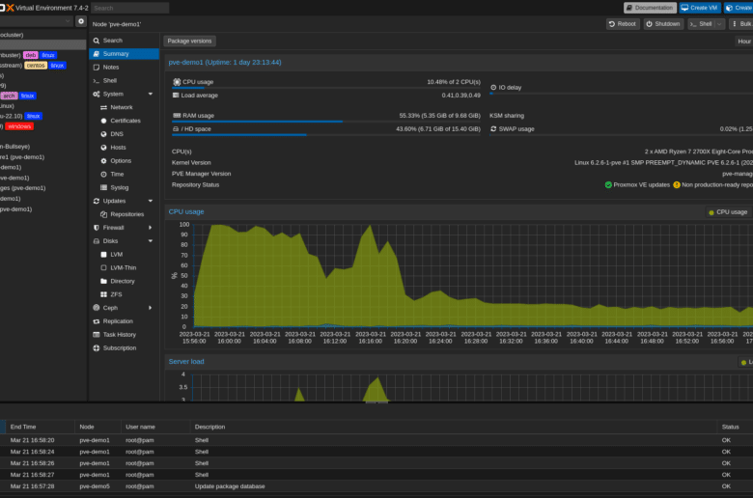Open Certificates page
This screenshot has height=498, width=753.
pyautogui.click(x=124, y=121)
